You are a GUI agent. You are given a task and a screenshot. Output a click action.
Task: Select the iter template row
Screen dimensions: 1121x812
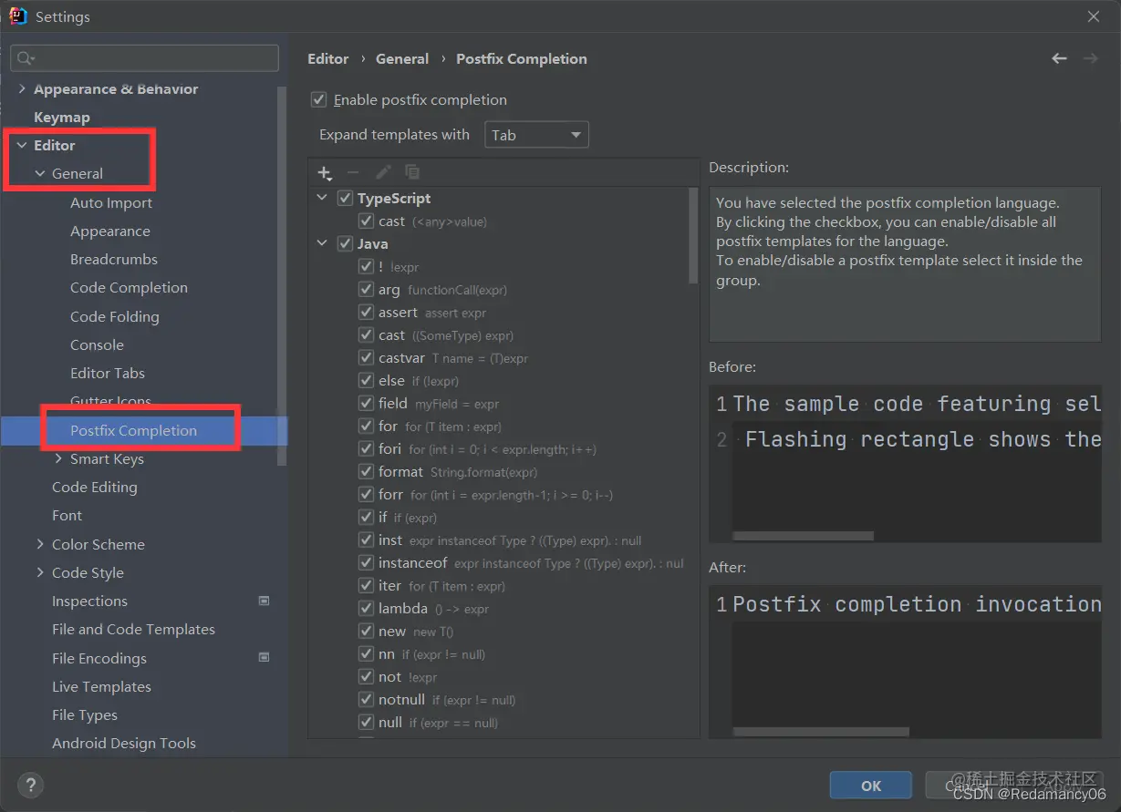coord(497,585)
